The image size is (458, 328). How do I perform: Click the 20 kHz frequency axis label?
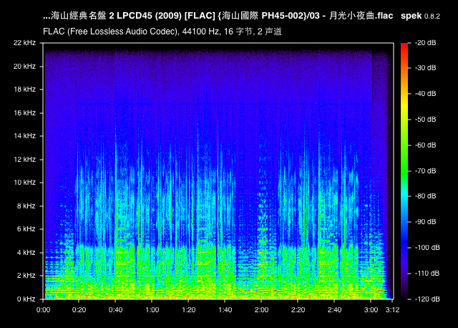click(x=24, y=67)
